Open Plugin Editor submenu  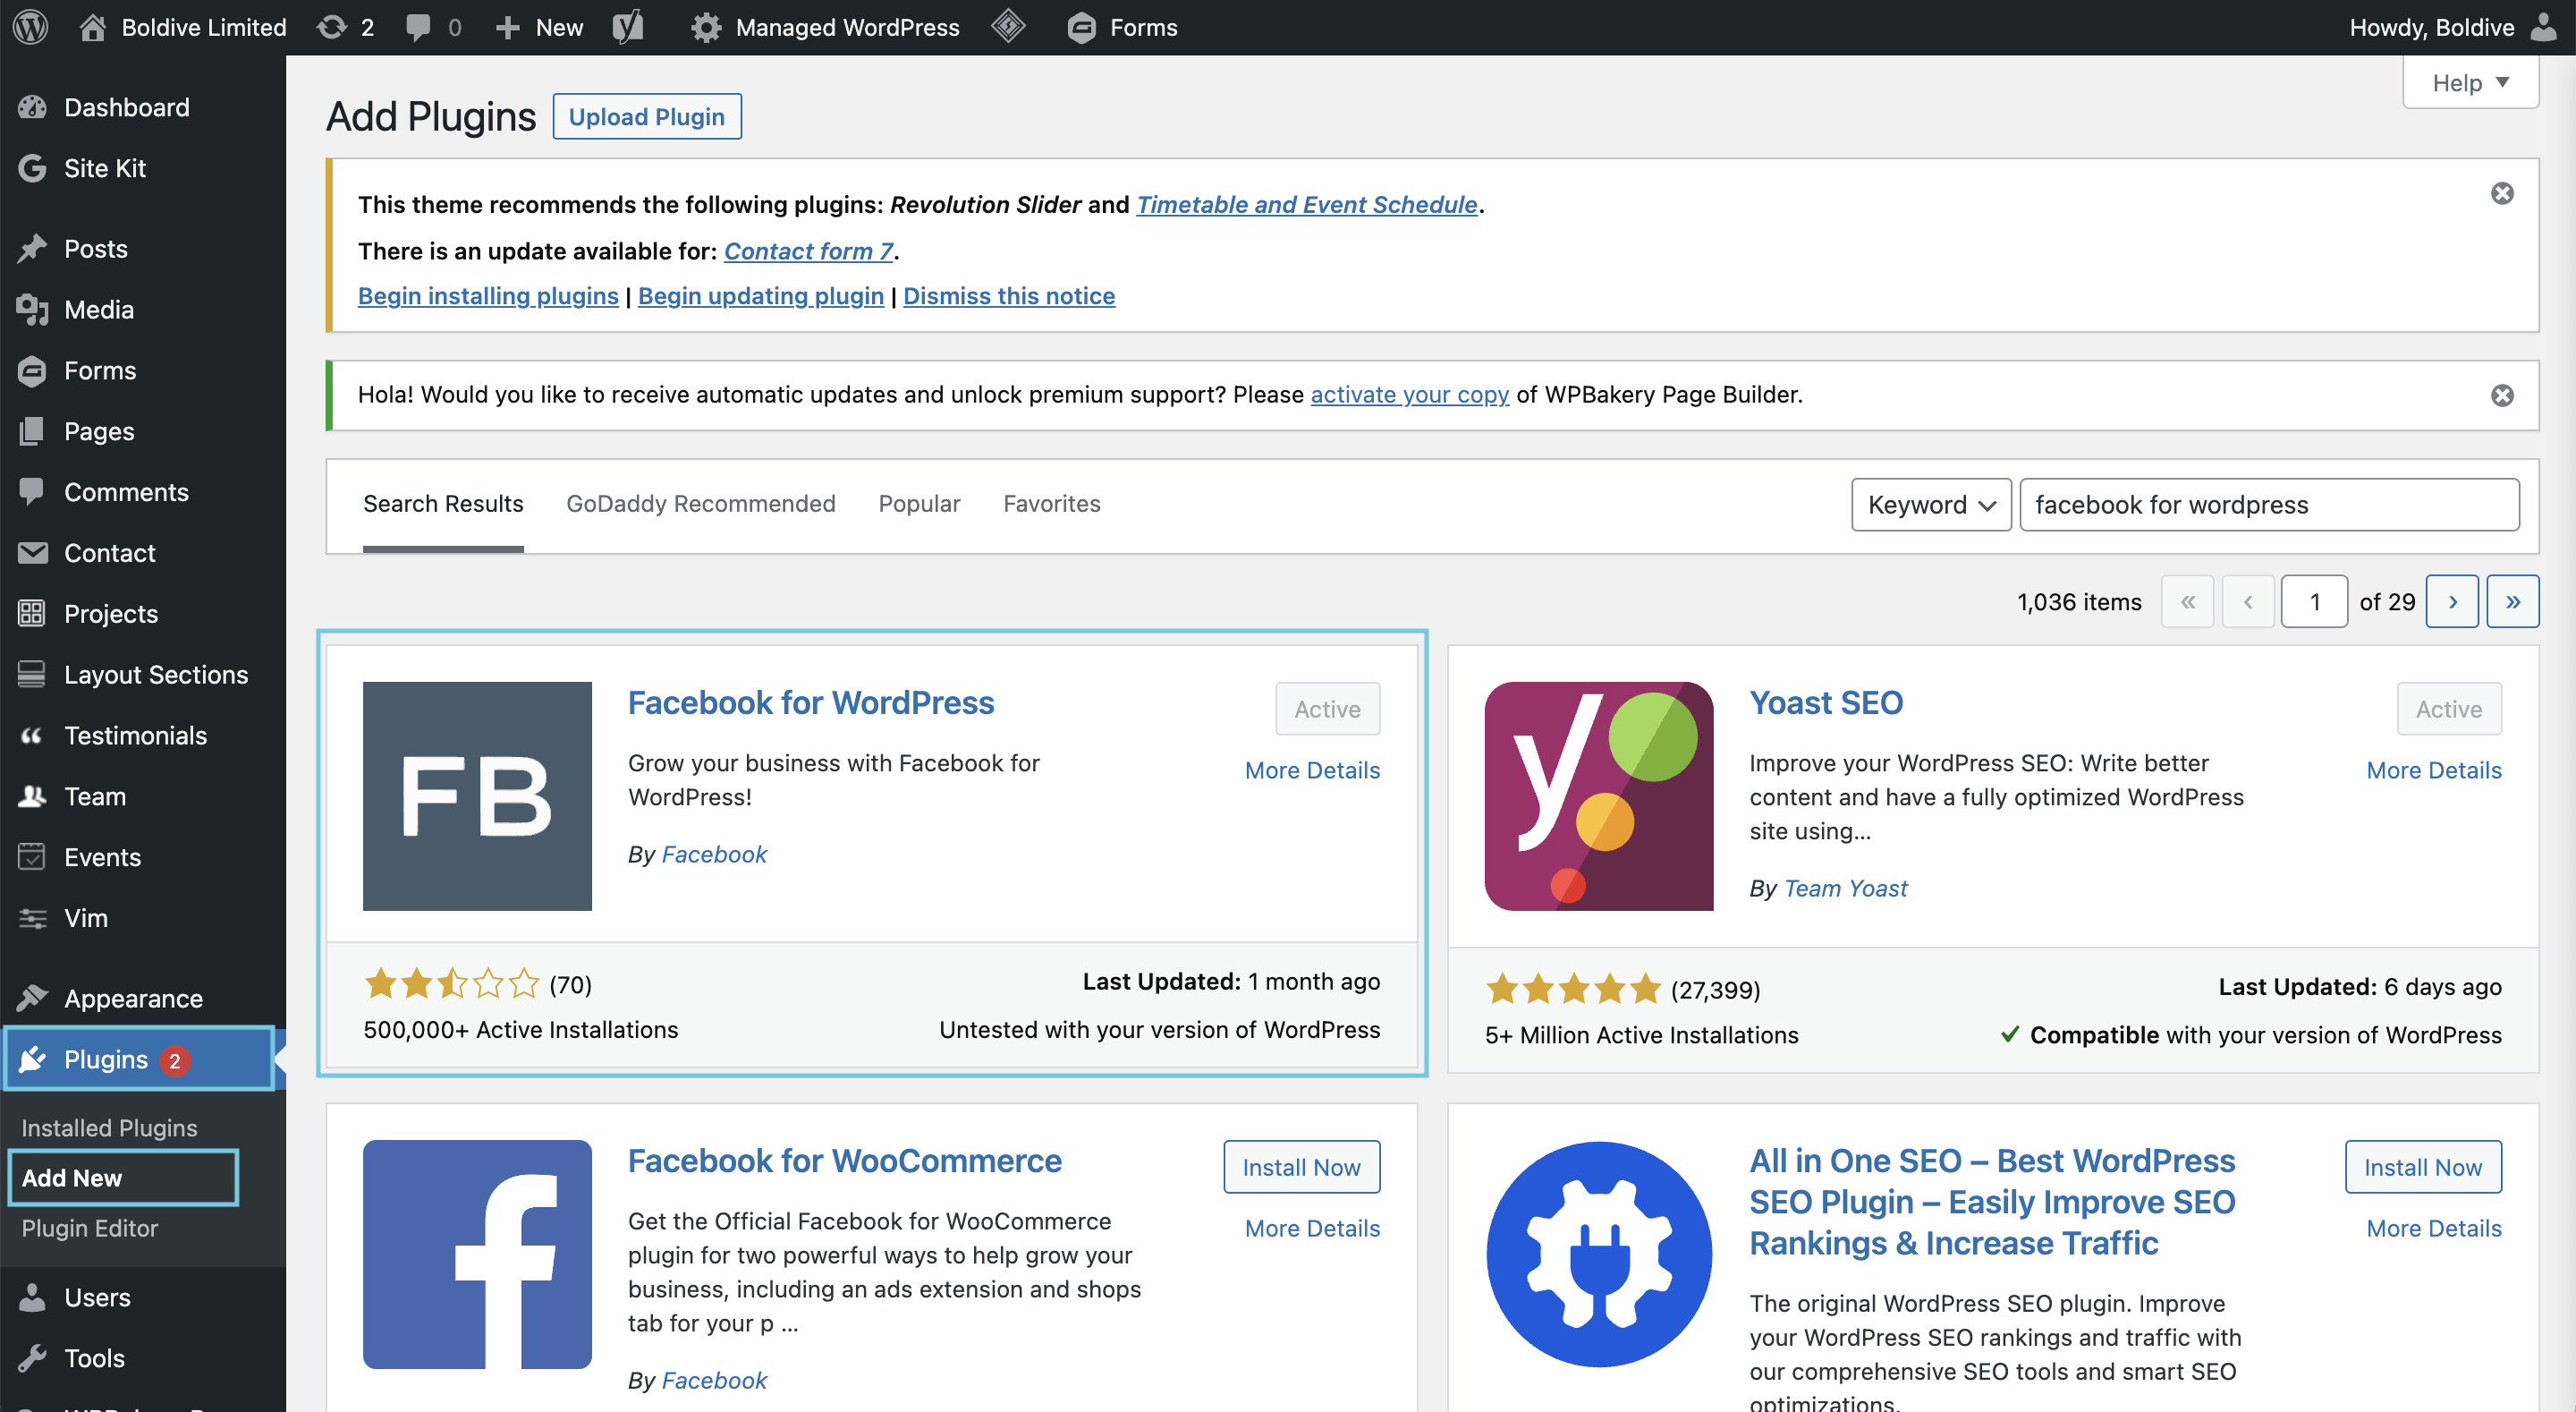(x=89, y=1228)
